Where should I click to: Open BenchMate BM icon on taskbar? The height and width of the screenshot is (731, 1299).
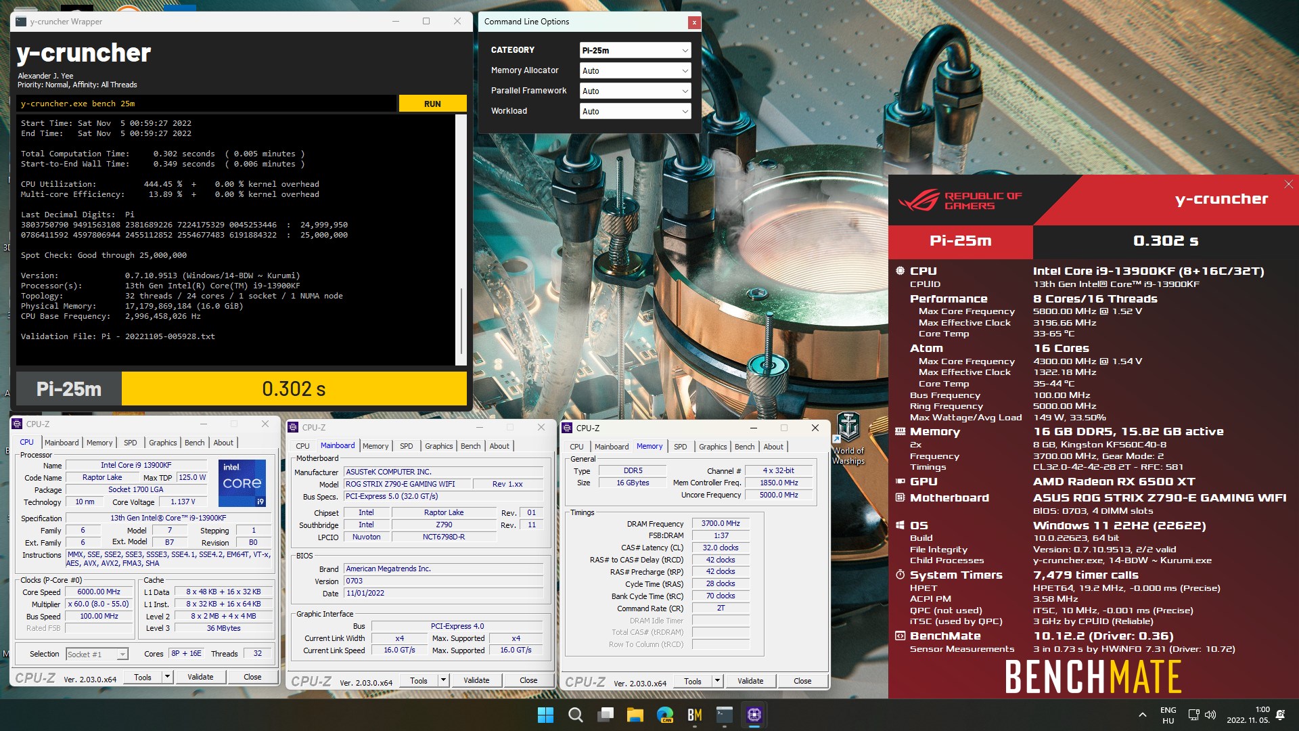tap(695, 715)
